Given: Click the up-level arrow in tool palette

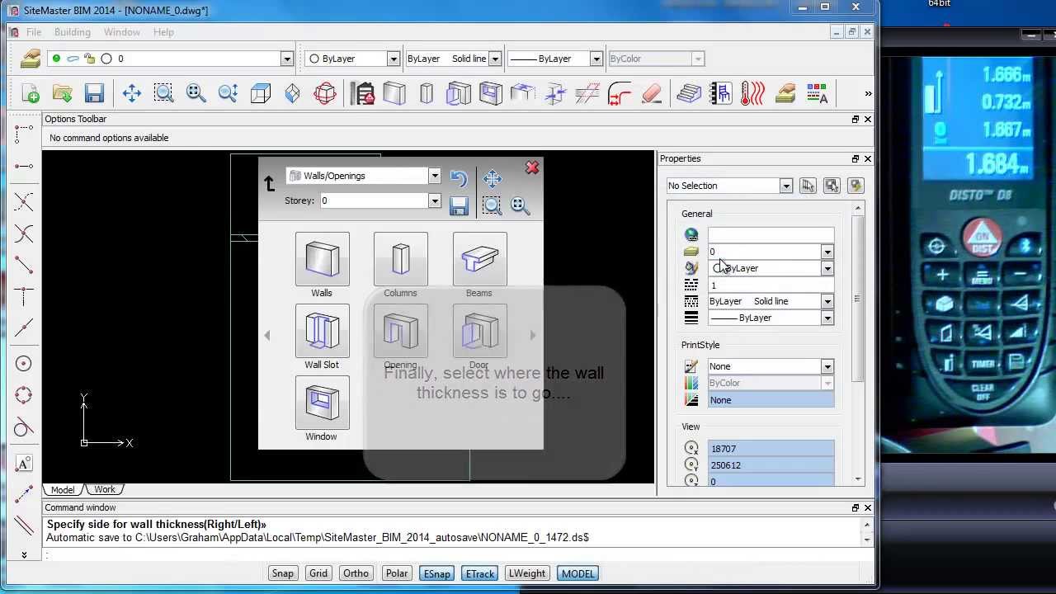Looking at the screenshot, I should tap(269, 183).
